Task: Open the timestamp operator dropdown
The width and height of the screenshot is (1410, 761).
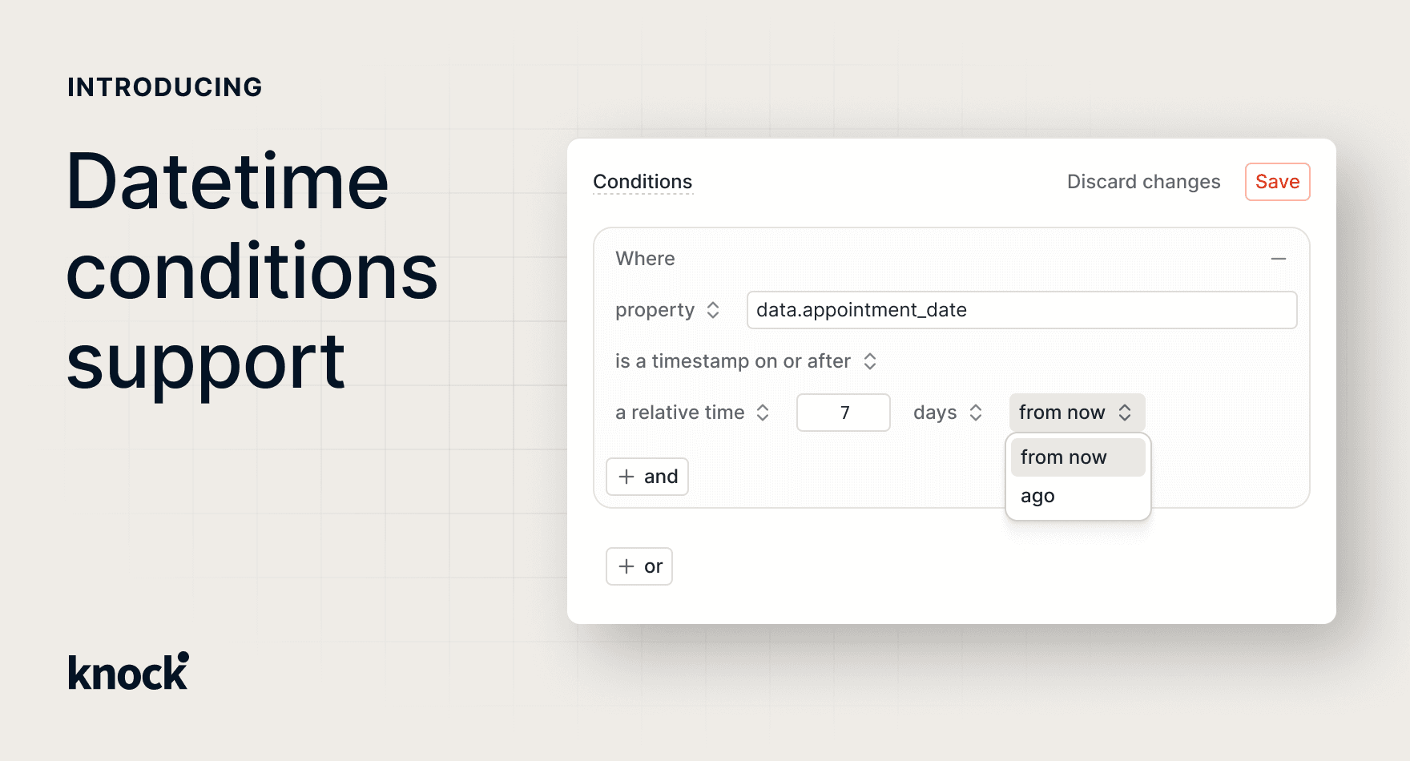Action: point(746,361)
